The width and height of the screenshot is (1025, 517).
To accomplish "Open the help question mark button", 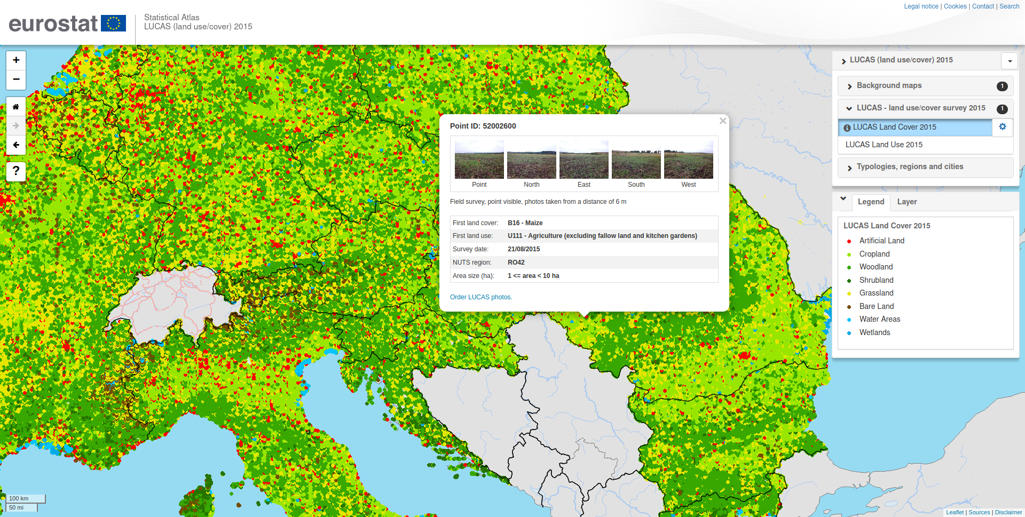I will coord(16,171).
